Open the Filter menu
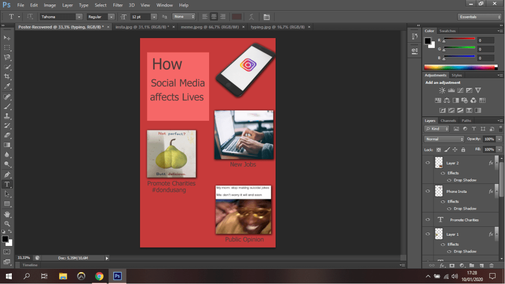The height and width of the screenshot is (284, 505). (x=118, y=5)
